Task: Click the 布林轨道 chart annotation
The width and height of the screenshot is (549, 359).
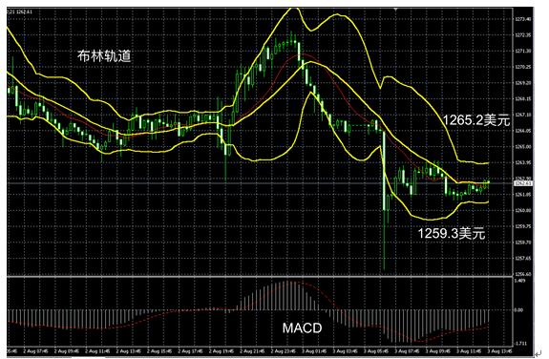Action: (104, 56)
